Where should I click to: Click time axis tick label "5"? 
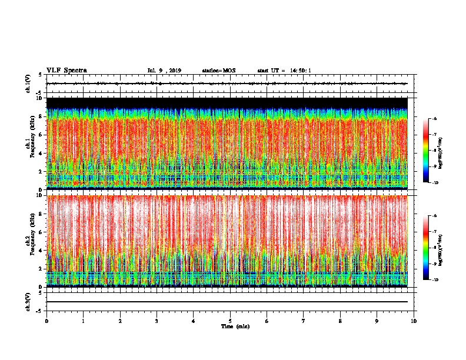click(x=230, y=321)
